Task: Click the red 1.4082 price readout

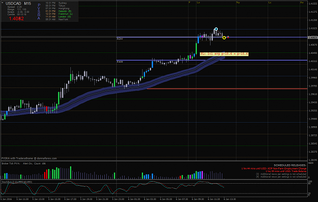Action: pos(16,19)
